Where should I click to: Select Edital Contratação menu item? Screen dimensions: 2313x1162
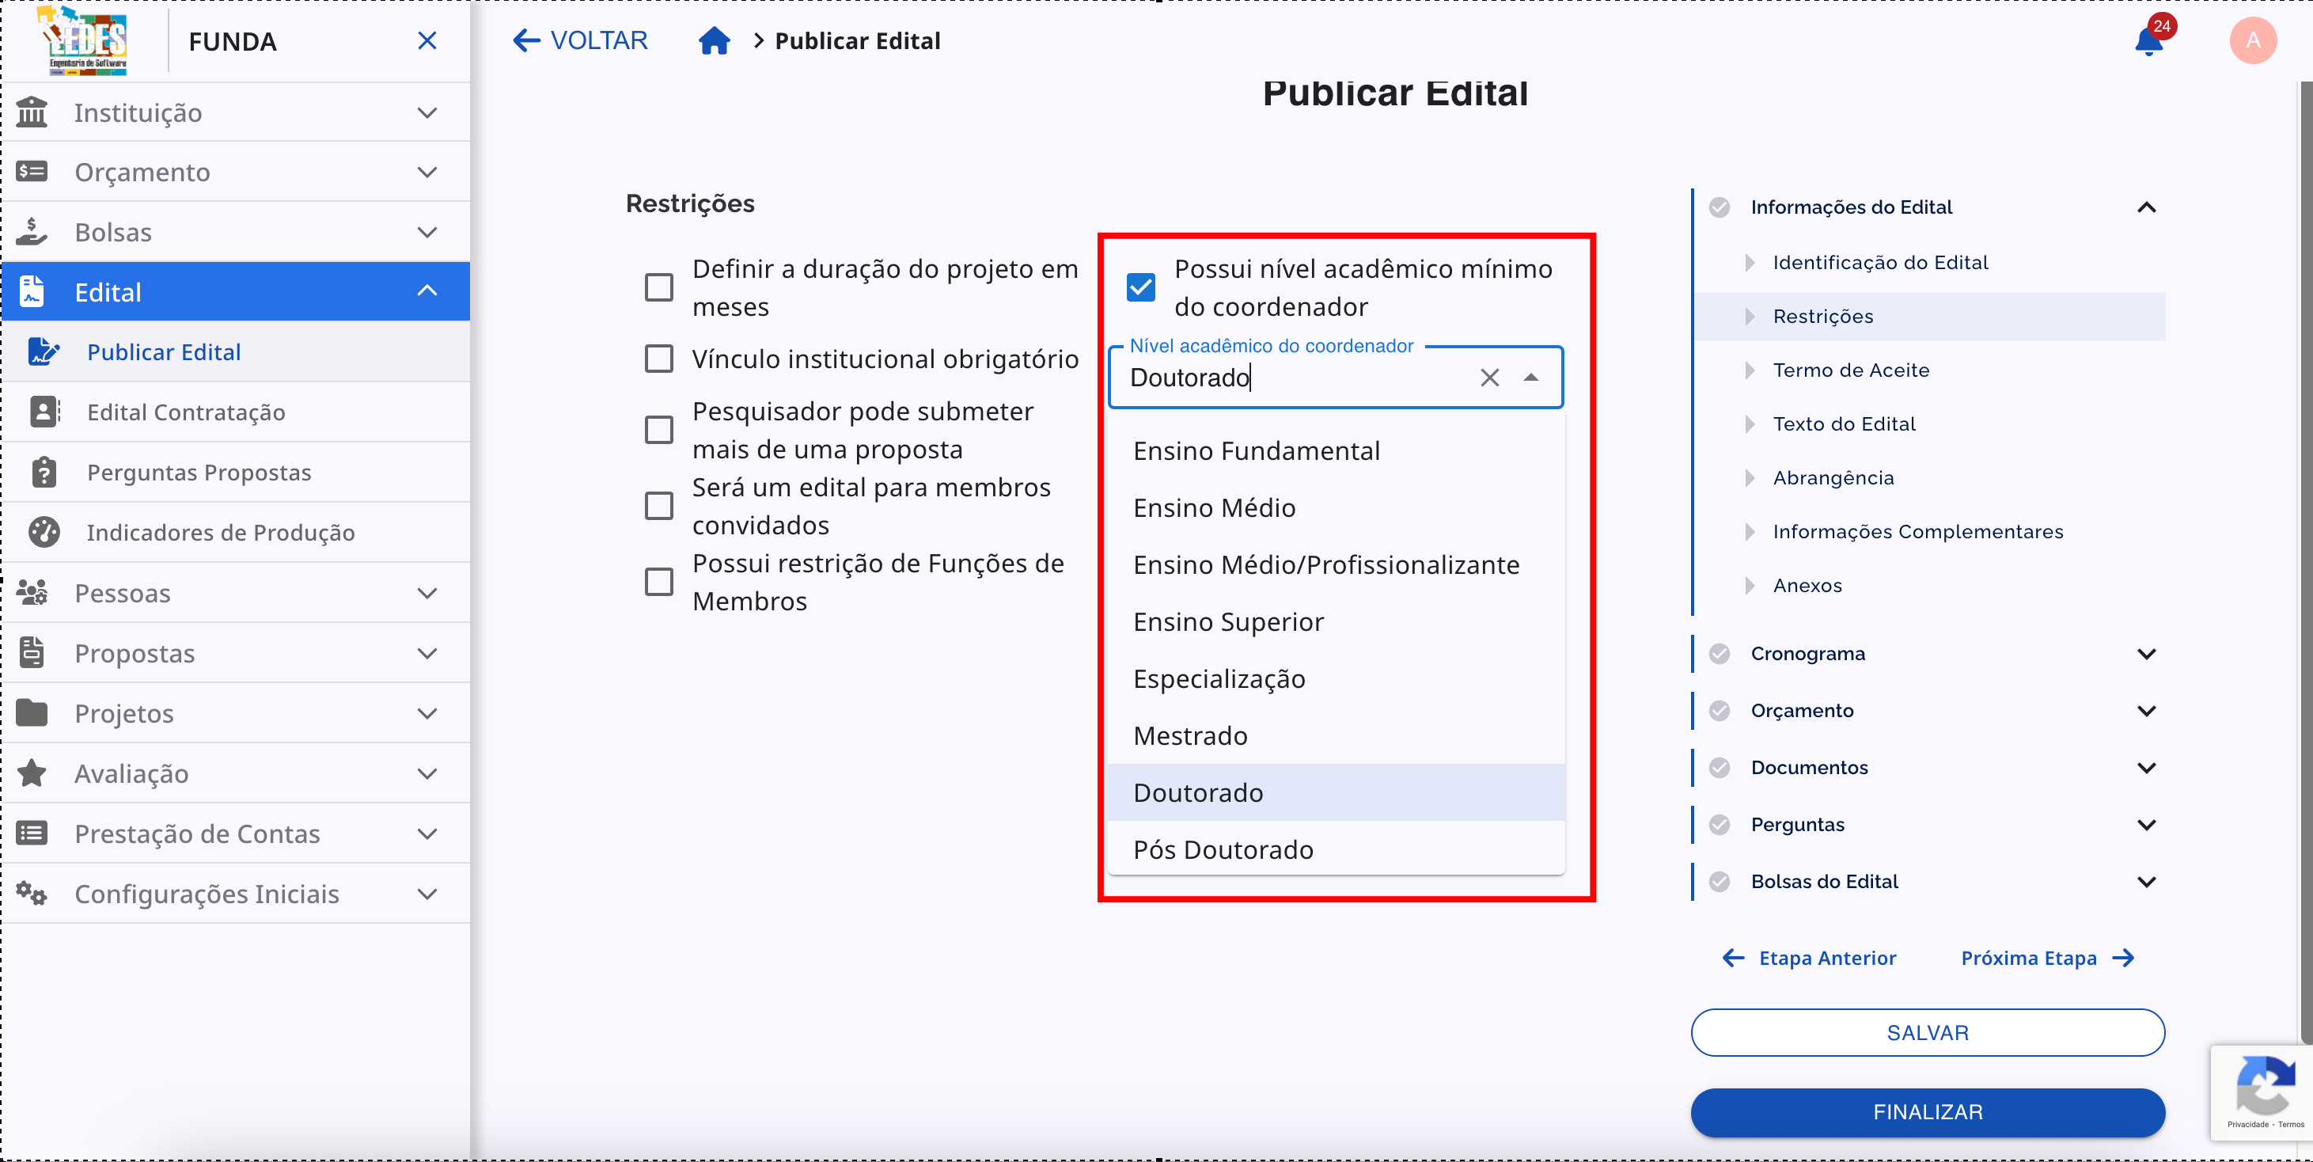(x=186, y=412)
